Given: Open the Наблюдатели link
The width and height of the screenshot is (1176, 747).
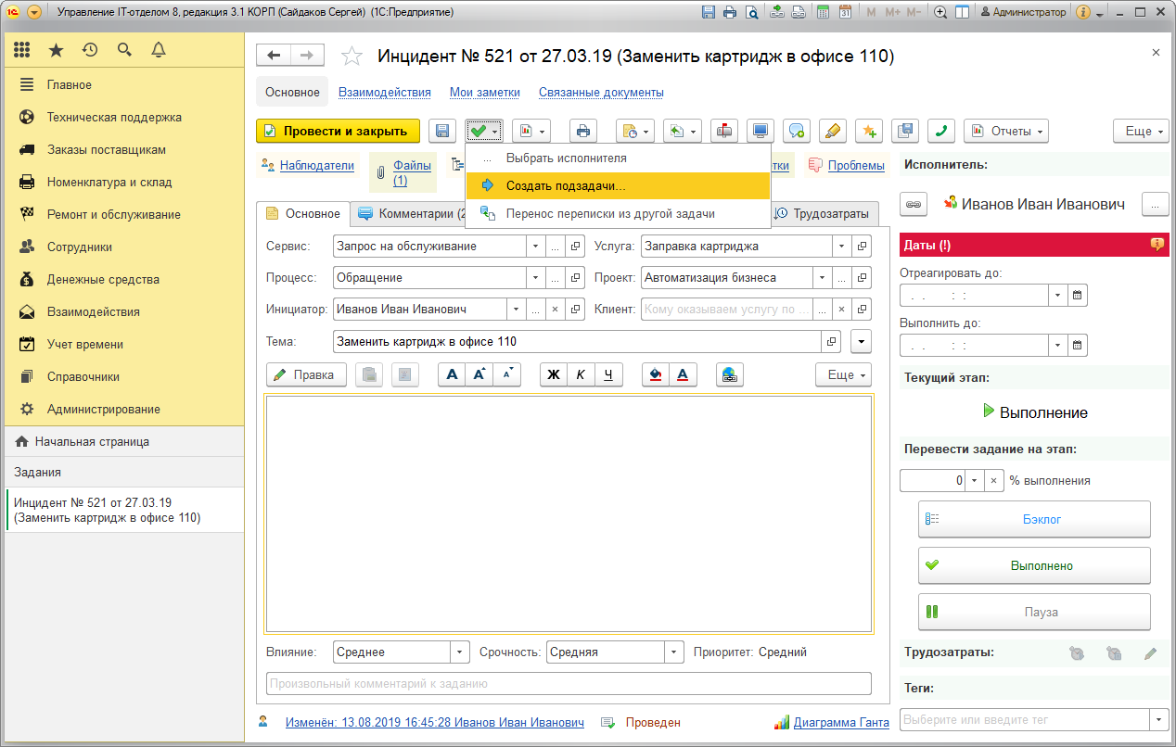Looking at the screenshot, I should 317,166.
